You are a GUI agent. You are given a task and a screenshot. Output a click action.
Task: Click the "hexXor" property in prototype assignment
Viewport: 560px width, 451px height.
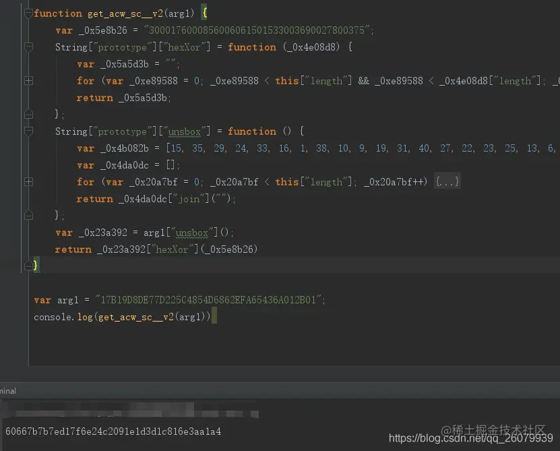pyautogui.click(x=185, y=47)
